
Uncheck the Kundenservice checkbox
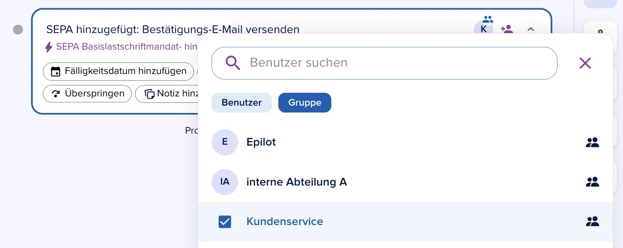click(225, 222)
